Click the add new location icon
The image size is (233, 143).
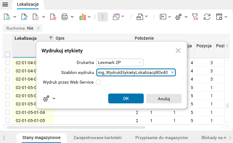point(7,17)
